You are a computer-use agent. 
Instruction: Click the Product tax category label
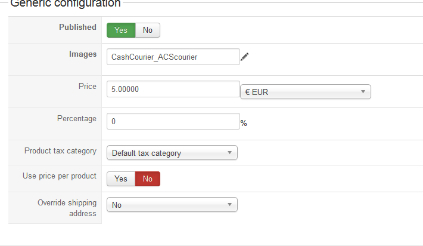[60, 151]
